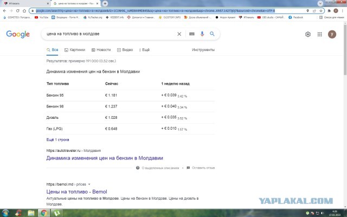The width and height of the screenshot is (347, 217).
Task: Open the home page via house icon
Action: (x=24, y=11)
